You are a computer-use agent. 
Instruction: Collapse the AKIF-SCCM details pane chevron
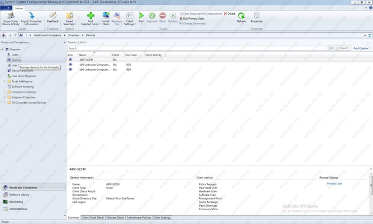point(371,169)
